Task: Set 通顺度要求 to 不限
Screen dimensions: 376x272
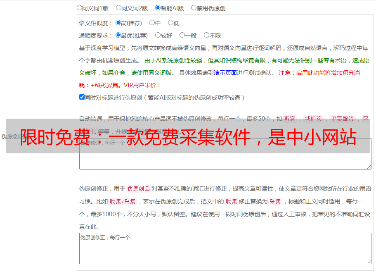Action: coord(206,35)
